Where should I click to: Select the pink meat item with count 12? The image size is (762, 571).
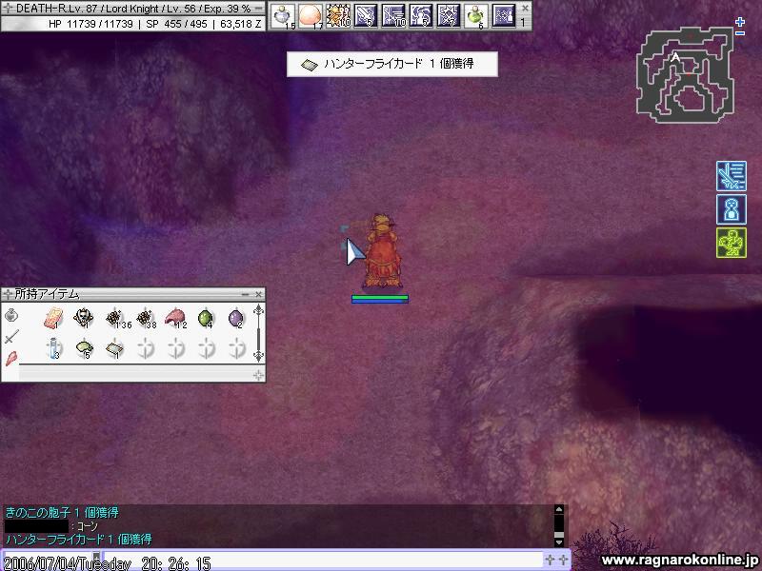[x=175, y=318]
